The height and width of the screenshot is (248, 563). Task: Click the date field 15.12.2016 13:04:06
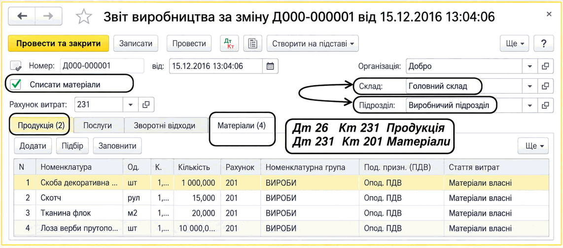click(216, 66)
